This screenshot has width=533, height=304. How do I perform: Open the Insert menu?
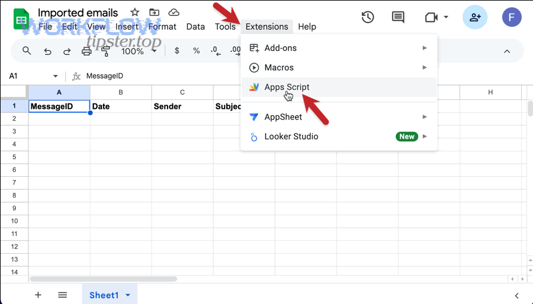[x=127, y=27]
